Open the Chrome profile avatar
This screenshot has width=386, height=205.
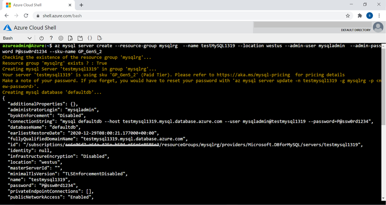pyautogui.click(x=369, y=16)
